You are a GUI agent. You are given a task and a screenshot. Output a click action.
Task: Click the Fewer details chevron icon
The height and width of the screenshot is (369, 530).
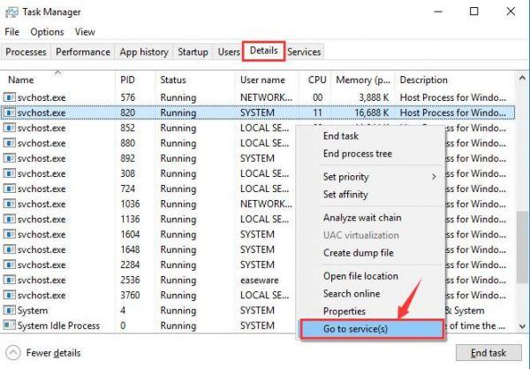coord(13,352)
